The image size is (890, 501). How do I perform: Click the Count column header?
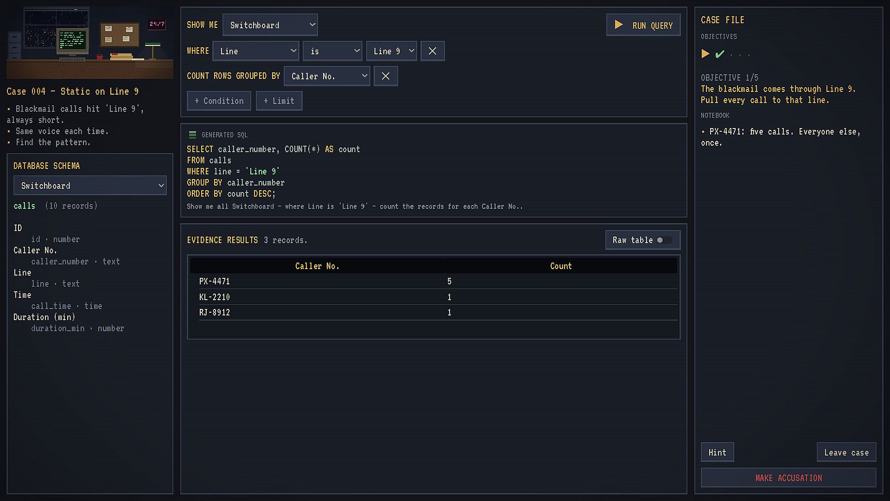[x=561, y=266]
